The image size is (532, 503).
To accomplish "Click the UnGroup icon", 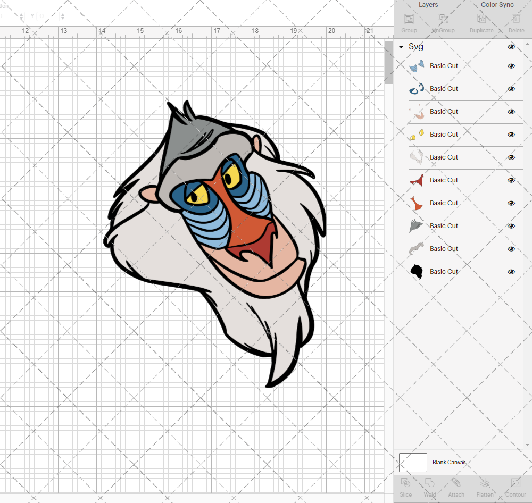I will (x=443, y=19).
